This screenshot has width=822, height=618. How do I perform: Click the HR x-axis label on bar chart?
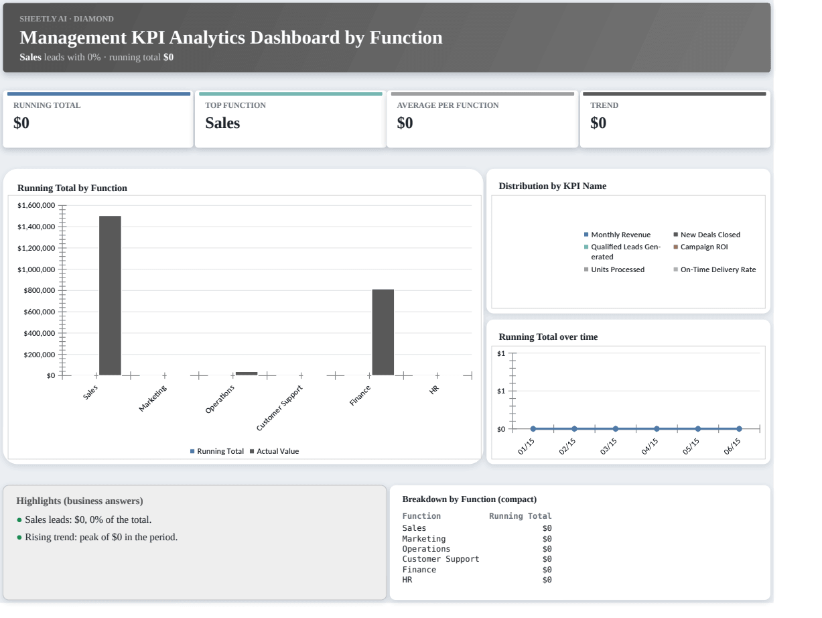(434, 389)
